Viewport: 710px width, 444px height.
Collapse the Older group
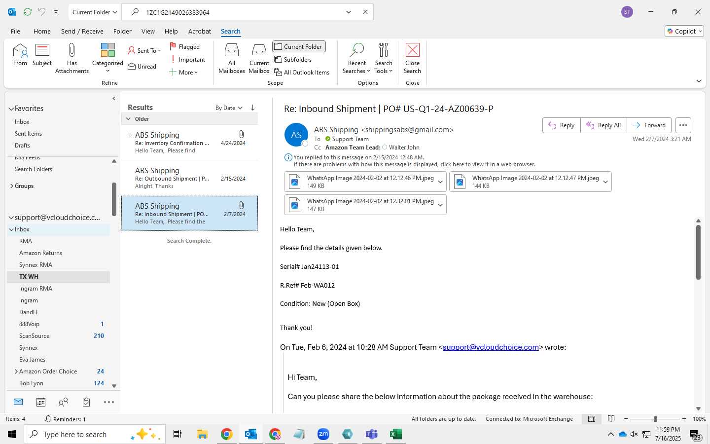(x=128, y=119)
